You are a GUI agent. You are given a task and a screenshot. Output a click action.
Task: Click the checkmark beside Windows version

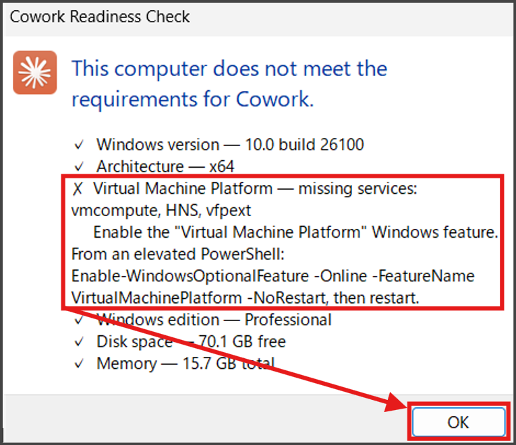(80, 145)
